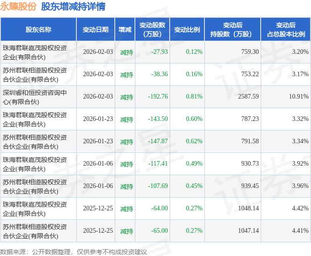Viewport: 311px width, 256px height.
Task: Click the 2026-02-03 date in the 2587.59 row
Action: (x=98, y=96)
